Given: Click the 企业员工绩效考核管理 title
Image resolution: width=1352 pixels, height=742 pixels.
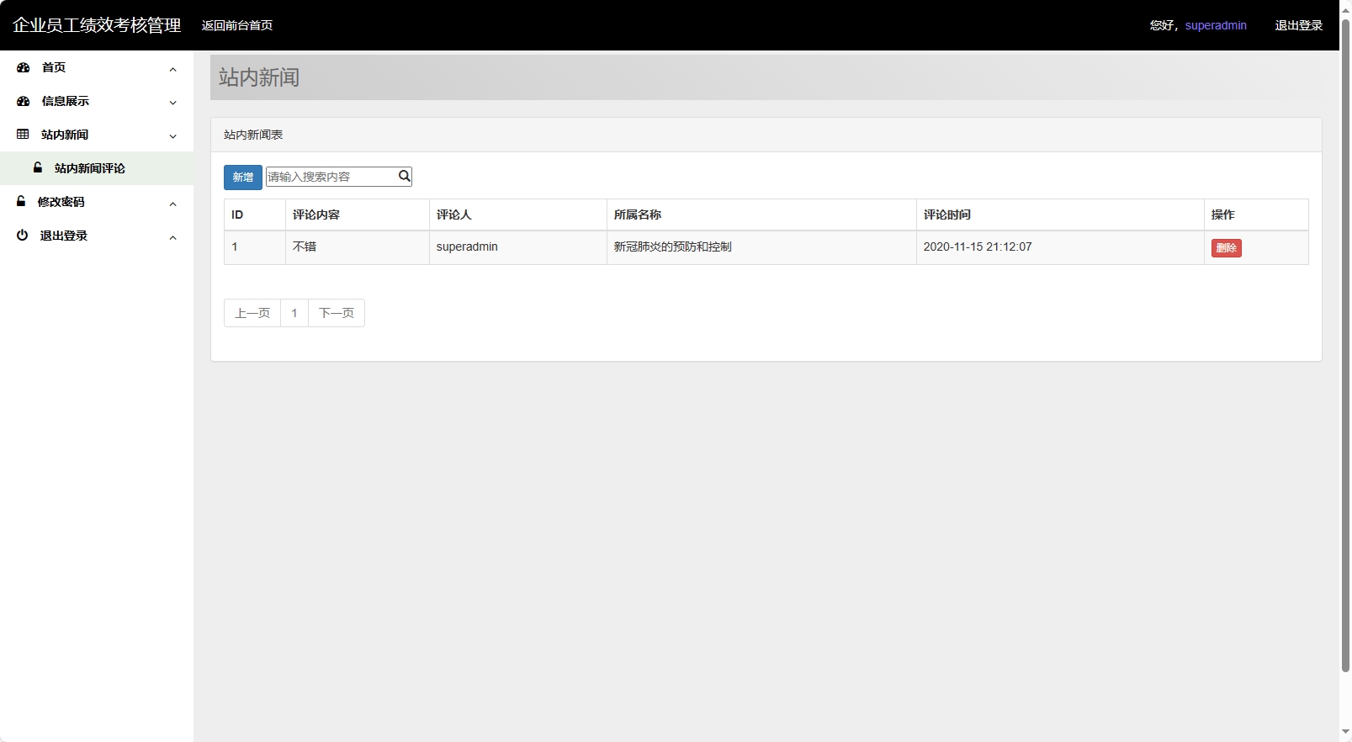Looking at the screenshot, I should pos(97,25).
